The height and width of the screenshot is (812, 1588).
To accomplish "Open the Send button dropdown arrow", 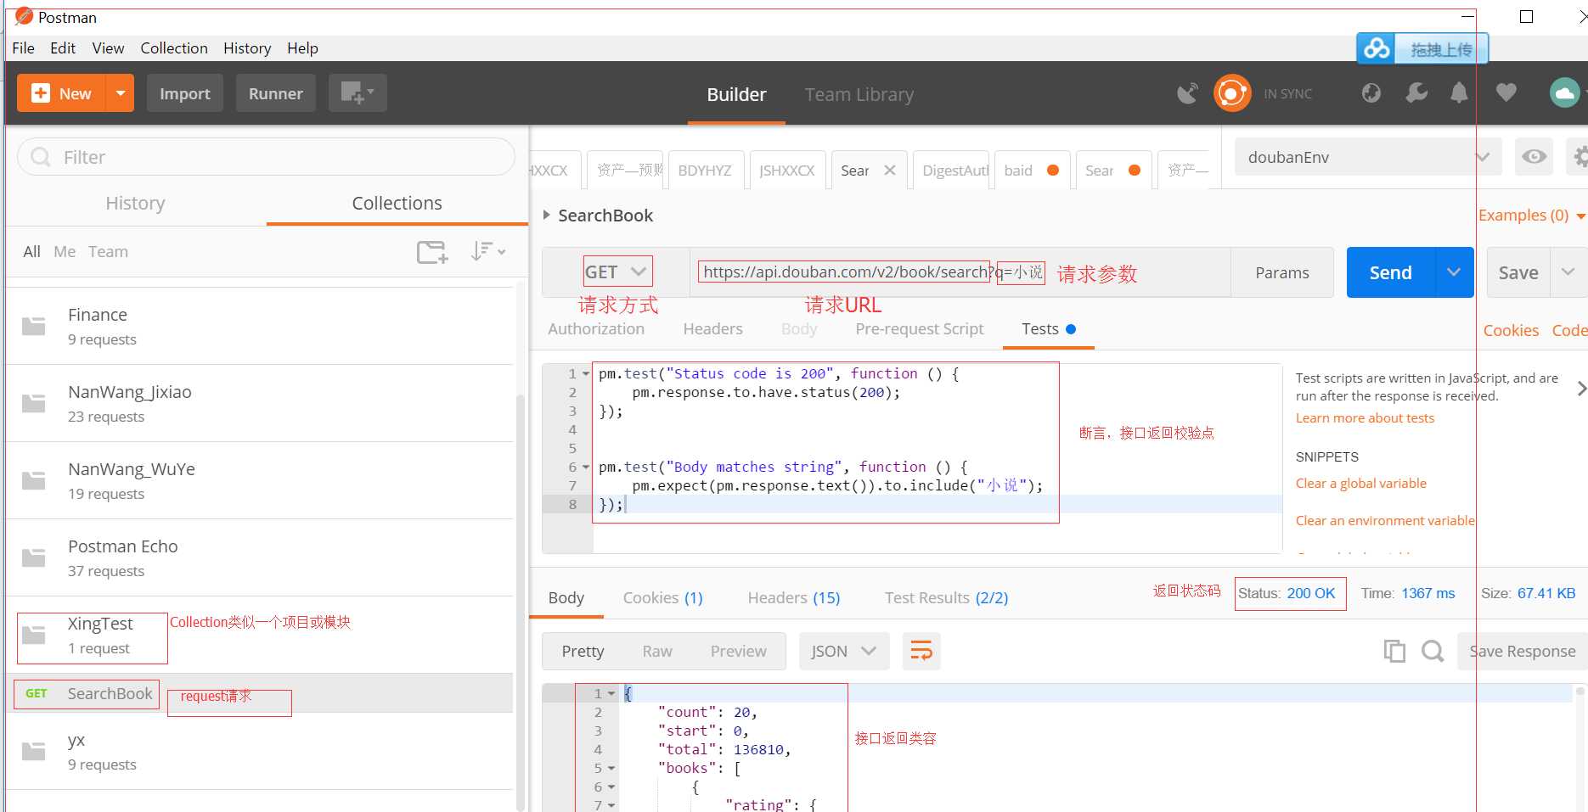I will [1454, 272].
